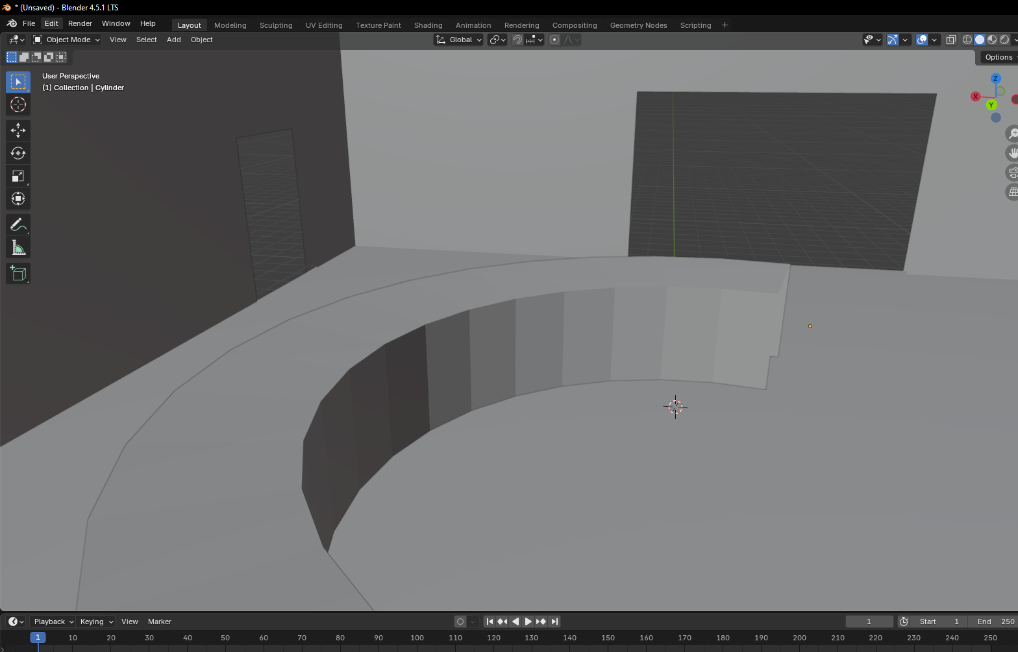Open the Playback dropdown in timeline
1018x652 pixels.
[x=53, y=622]
